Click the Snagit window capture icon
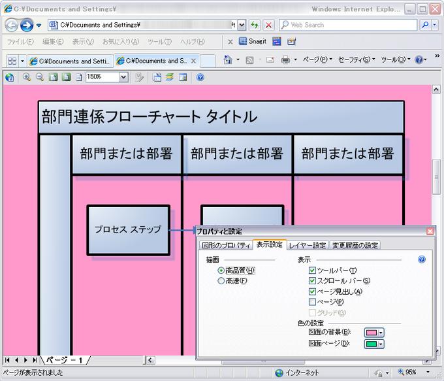 277,41
